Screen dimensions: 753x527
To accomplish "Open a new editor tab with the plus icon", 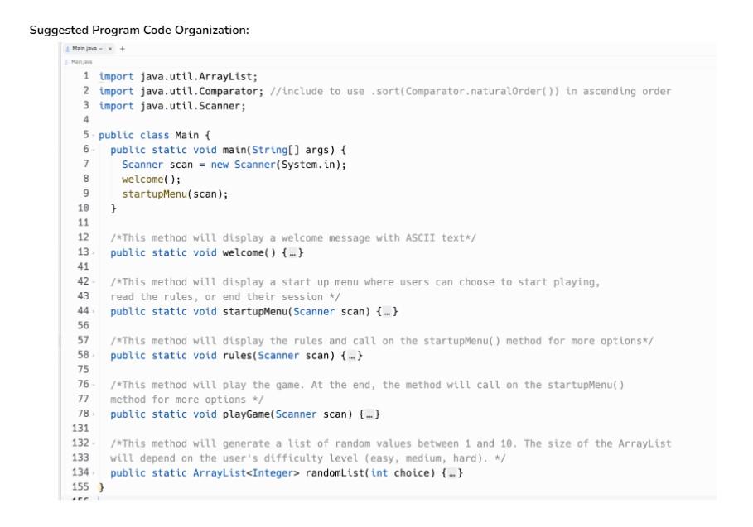I will (120, 50).
